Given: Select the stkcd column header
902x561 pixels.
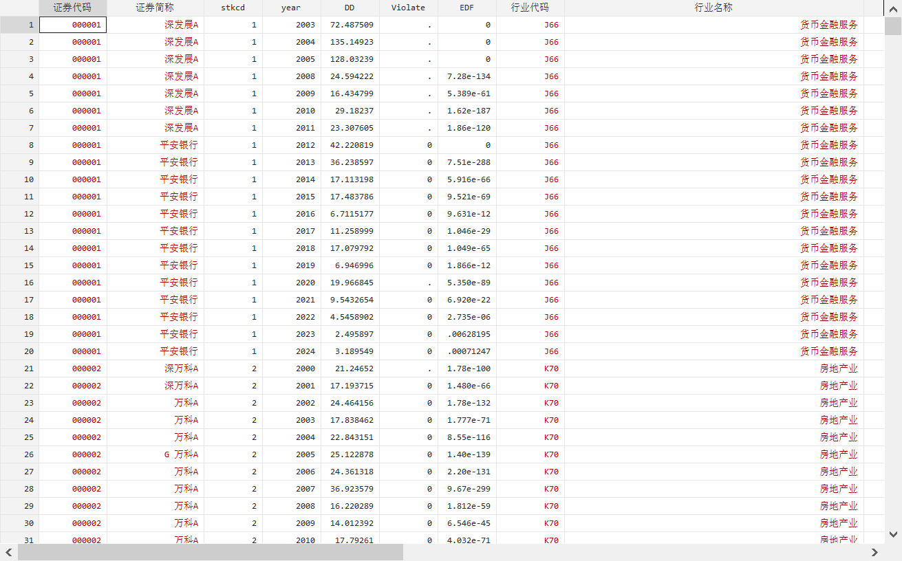Looking at the screenshot, I should coord(233,8).
